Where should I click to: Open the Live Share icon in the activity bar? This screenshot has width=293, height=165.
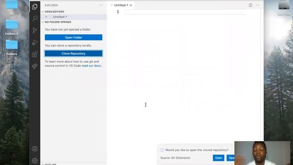(35, 66)
